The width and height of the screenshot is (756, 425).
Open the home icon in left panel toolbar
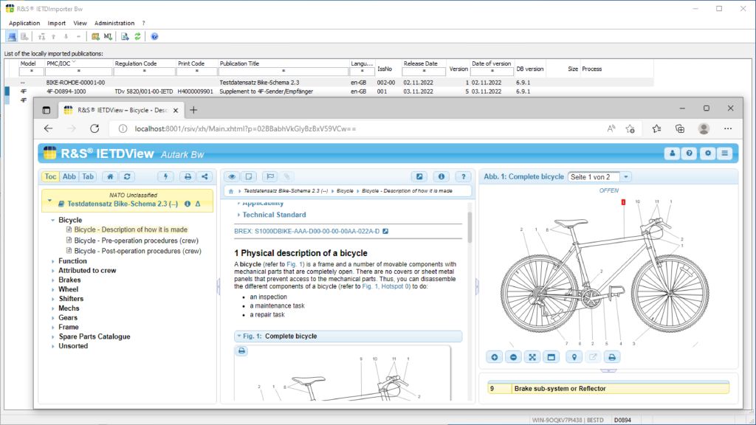[x=110, y=177]
